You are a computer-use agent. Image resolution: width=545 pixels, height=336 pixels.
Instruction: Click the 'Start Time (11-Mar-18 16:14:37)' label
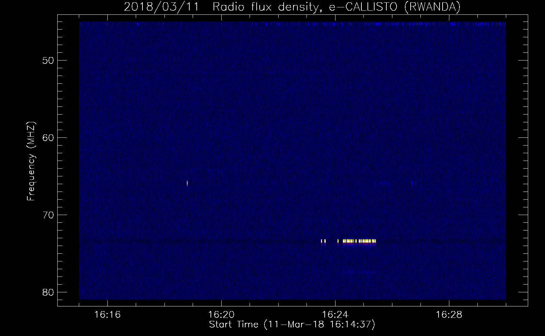coord(292,325)
